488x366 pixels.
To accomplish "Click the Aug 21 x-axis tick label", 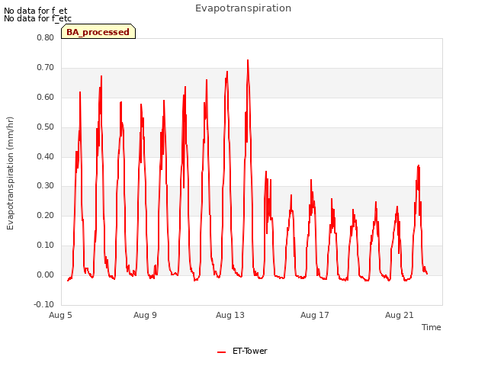I will pyautogui.click(x=400, y=315).
